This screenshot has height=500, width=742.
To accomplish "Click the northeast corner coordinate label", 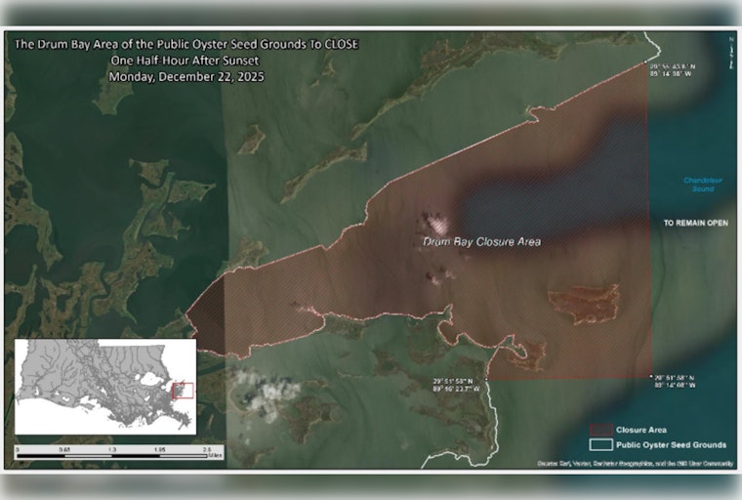I will click(x=672, y=70).
